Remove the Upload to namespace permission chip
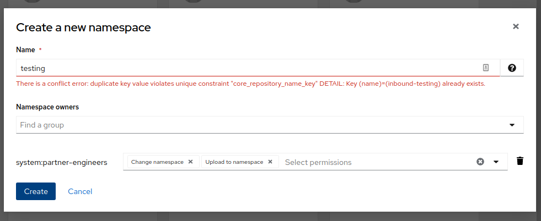Viewport: 541px width, 221px height. [x=270, y=162]
